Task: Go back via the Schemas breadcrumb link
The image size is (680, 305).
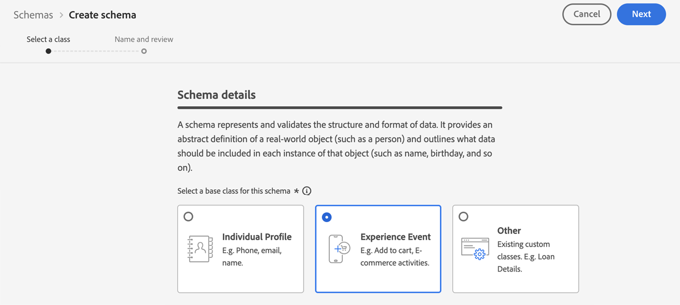Action: [33, 15]
